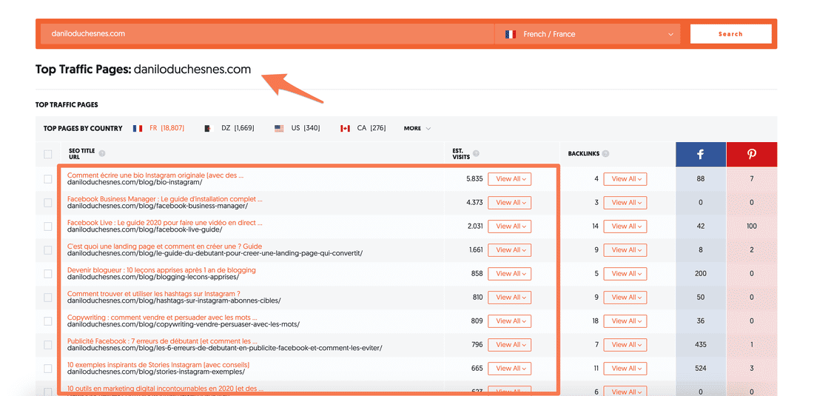Check the Publicité Facebook row checkbox
The height and width of the screenshot is (396, 814).
coord(48,345)
